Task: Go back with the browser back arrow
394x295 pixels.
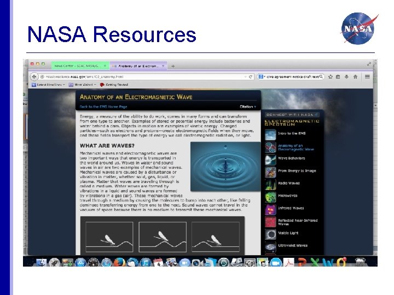Action: (x=34, y=76)
